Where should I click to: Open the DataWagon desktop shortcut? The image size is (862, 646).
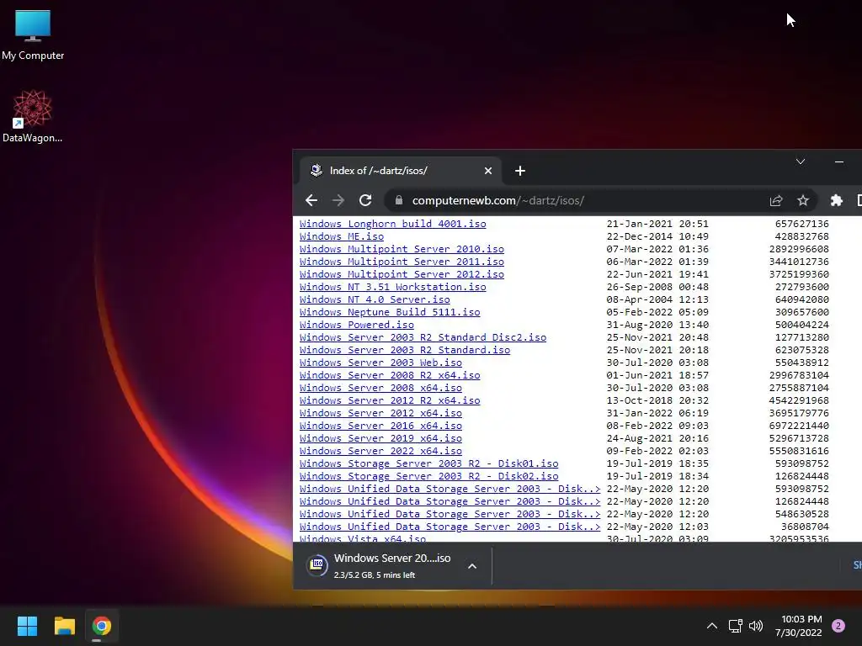tap(33, 116)
